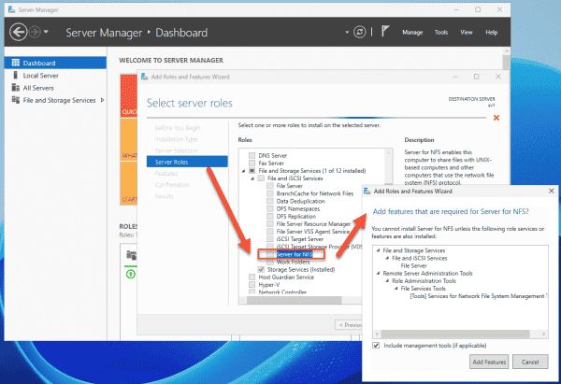
Task: Collapse File and iSCSI Services in required features
Action: pyautogui.click(x=387, y=258)
